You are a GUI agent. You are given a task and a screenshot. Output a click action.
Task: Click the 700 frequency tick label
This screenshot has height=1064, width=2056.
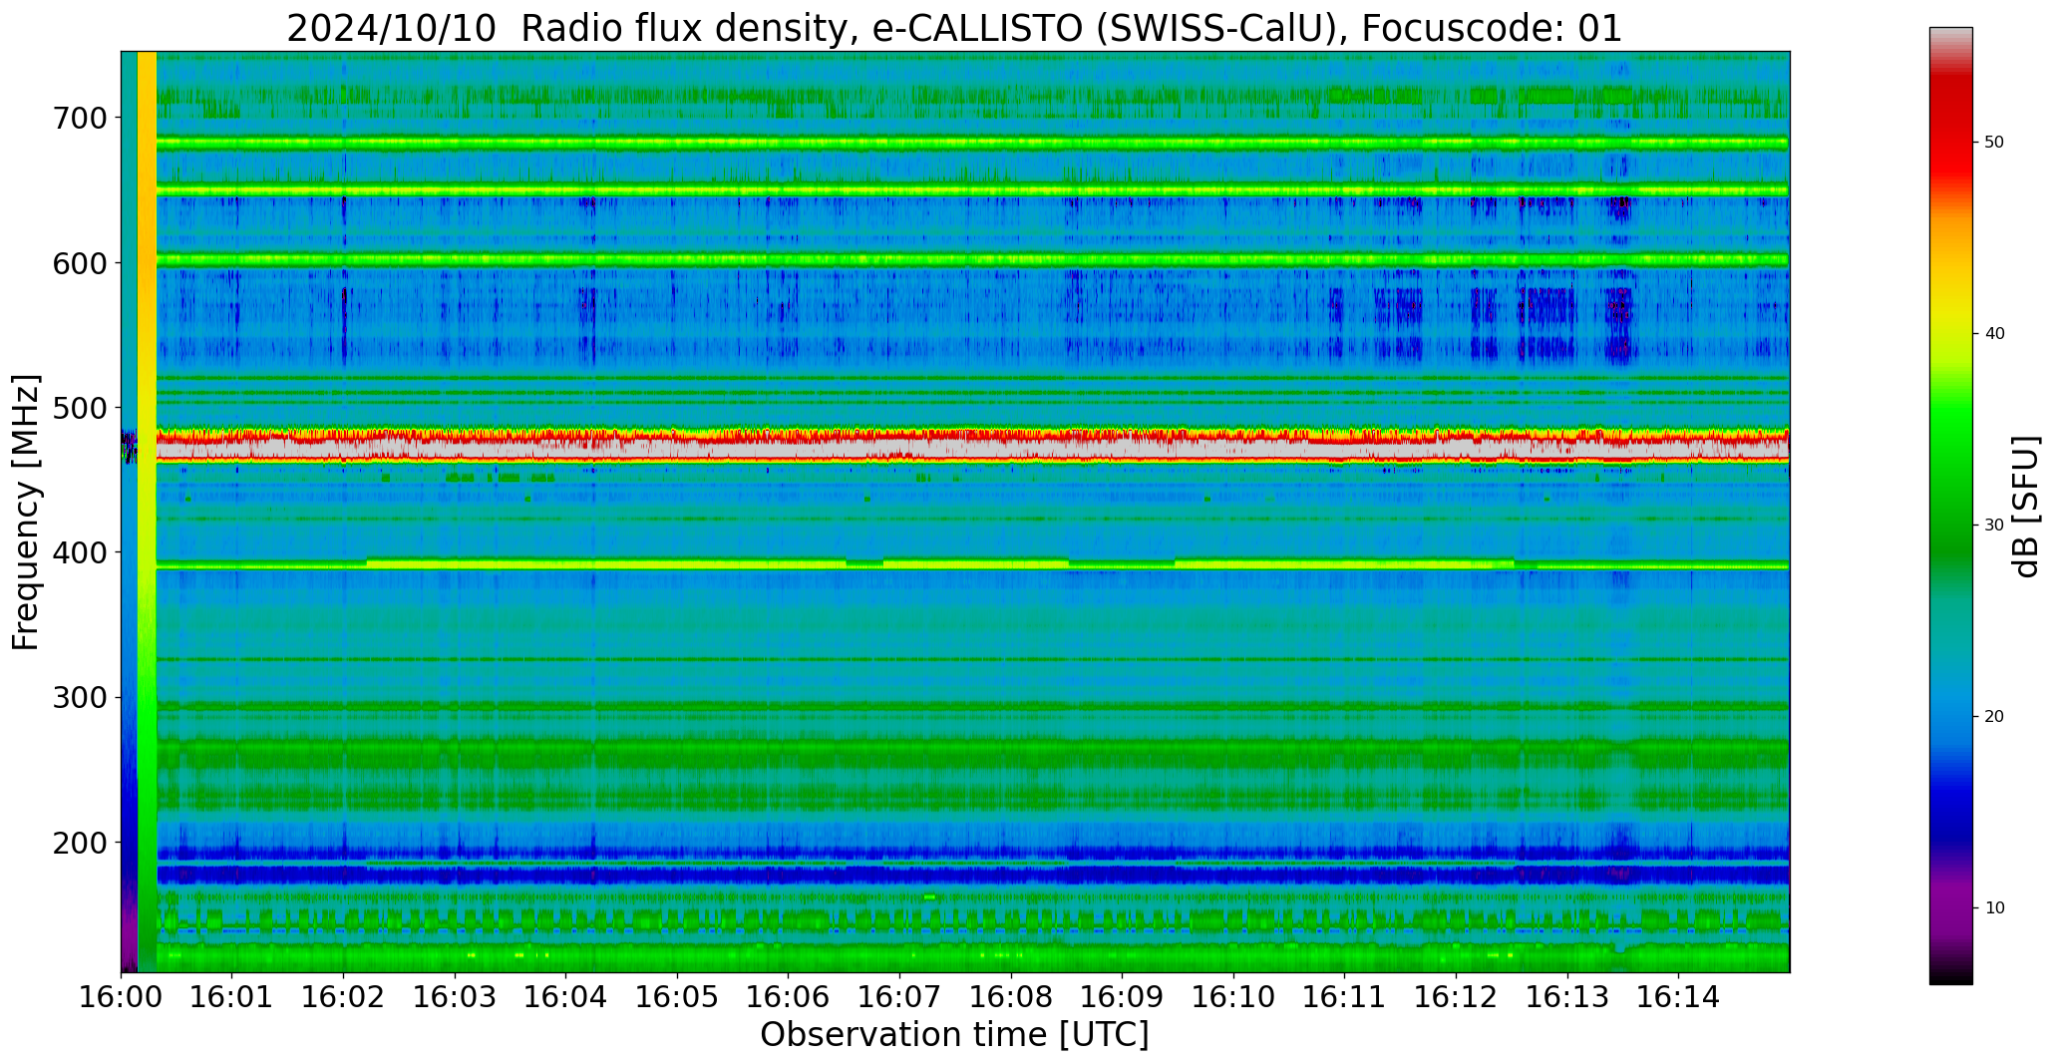(x=80, y=118)
